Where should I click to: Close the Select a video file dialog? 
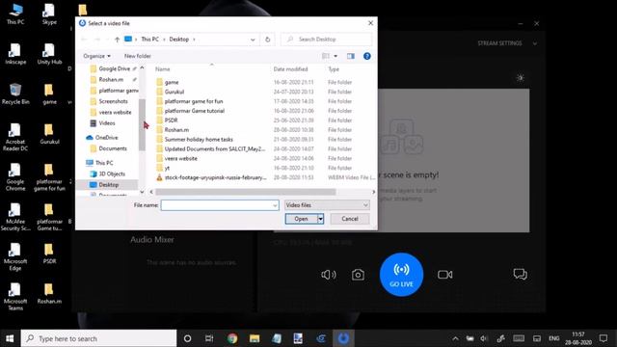pyautogui.click(x=370, y=23)
